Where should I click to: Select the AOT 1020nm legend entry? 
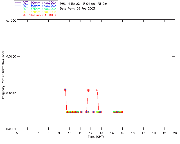click(x=35, y=15)
